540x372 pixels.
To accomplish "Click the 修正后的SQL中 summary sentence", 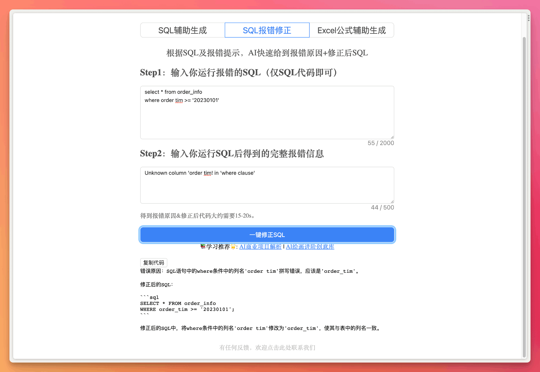I will (261, 328).
